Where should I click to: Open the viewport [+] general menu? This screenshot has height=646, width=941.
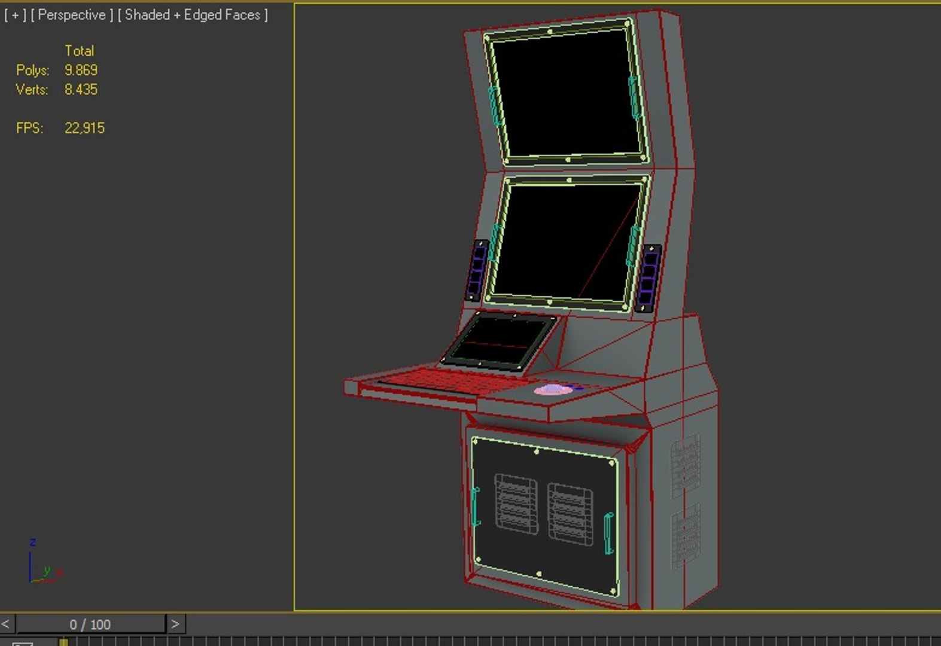(x=15, y=15)
